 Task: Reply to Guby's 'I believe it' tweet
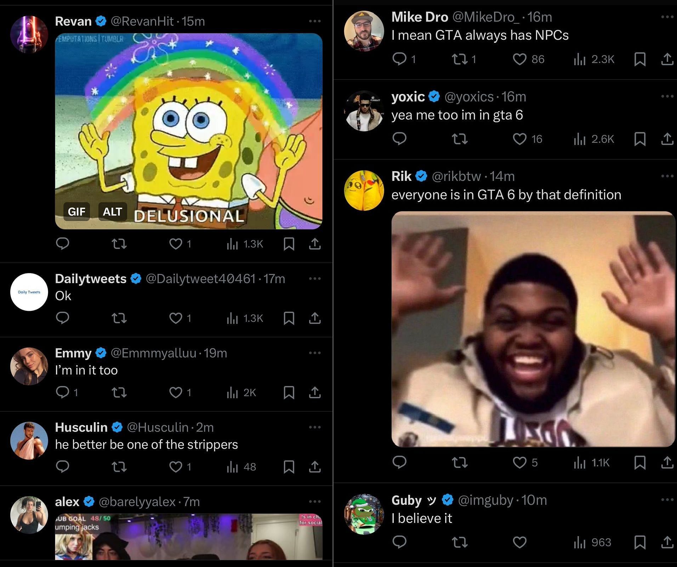pos(399,542)
